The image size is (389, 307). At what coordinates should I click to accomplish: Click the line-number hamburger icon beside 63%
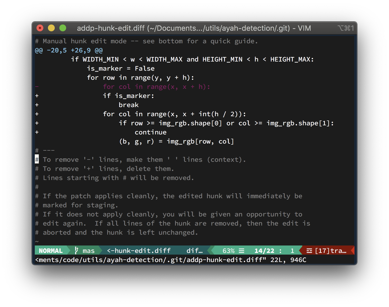[x=242, y=251]
